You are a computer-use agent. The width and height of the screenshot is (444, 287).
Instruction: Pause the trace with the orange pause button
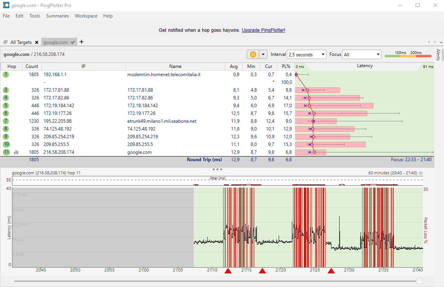[253, 54]
